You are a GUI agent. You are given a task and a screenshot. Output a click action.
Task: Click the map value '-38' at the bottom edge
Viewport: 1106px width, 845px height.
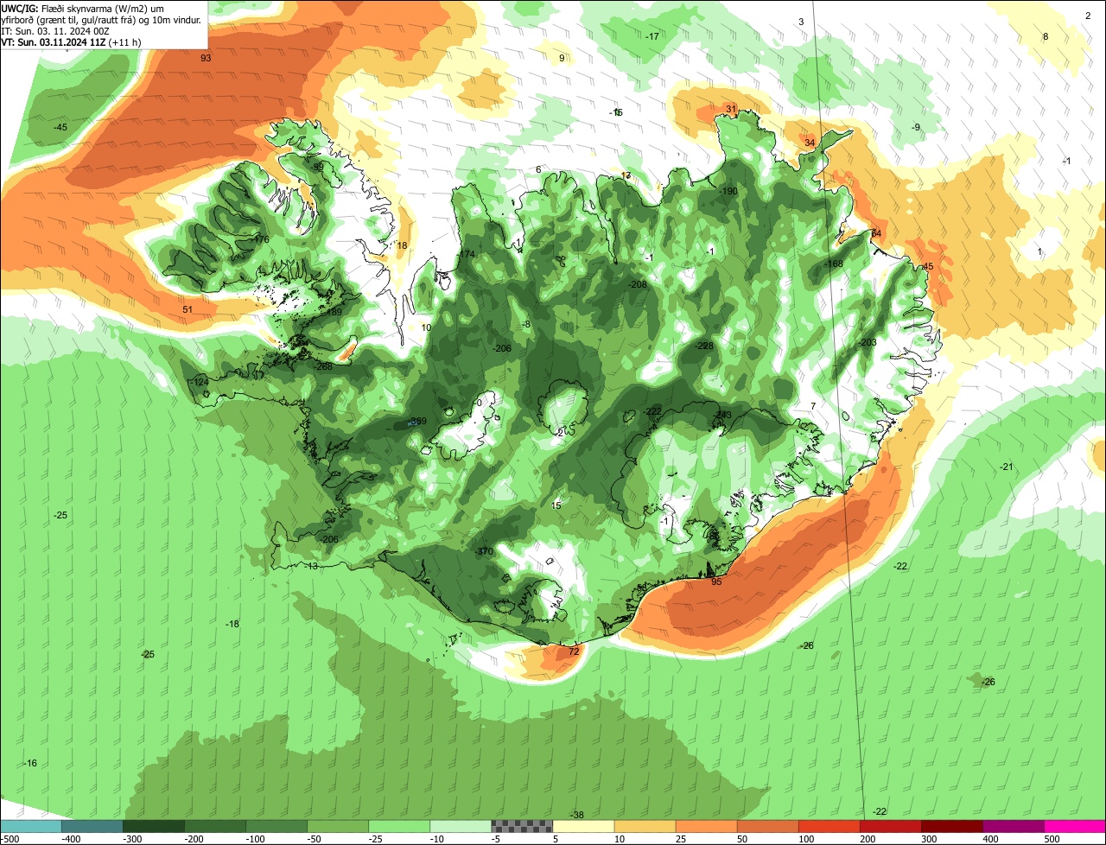[577, 816]
